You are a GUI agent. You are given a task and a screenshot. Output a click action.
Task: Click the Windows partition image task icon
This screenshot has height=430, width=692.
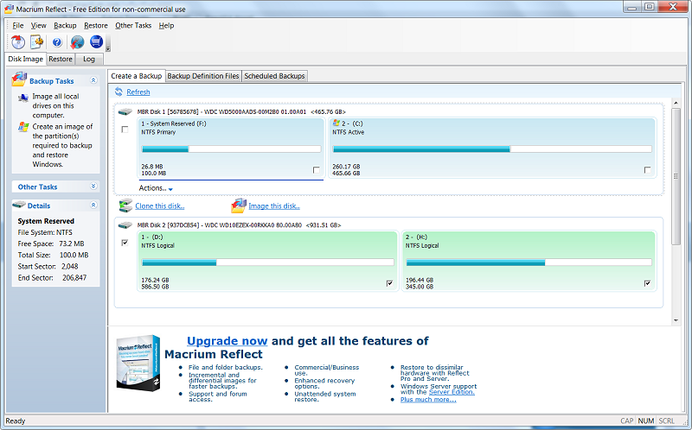click(x=23, y=127)
